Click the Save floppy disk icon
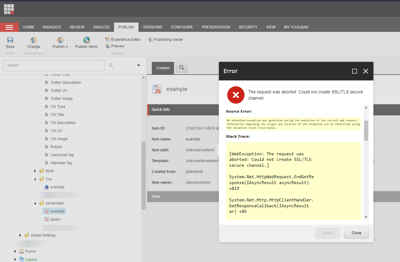The width and height of the screenshot is (400, 262). (x=10, y=40)
